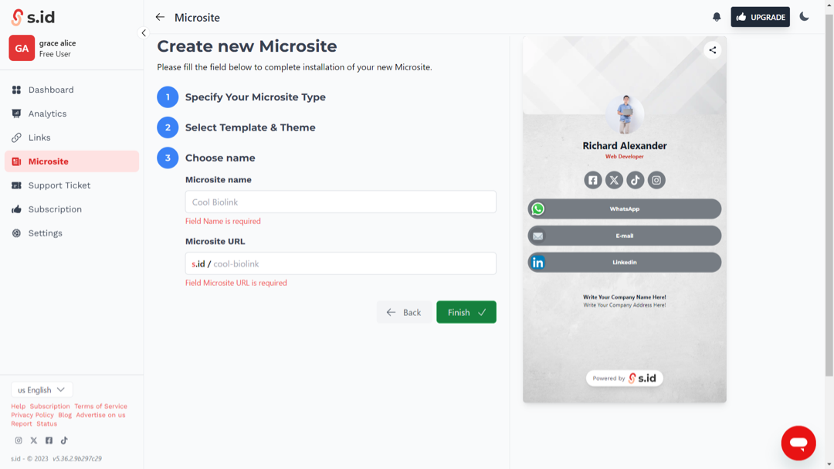Click the Facebook icon in preview
This screenshot has height=469, width=834.
[x=593, y=180]
